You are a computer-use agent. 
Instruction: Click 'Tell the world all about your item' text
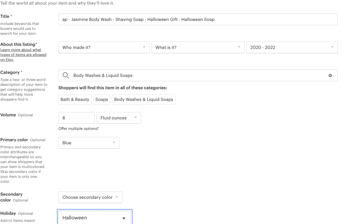[x=57, y=3]
